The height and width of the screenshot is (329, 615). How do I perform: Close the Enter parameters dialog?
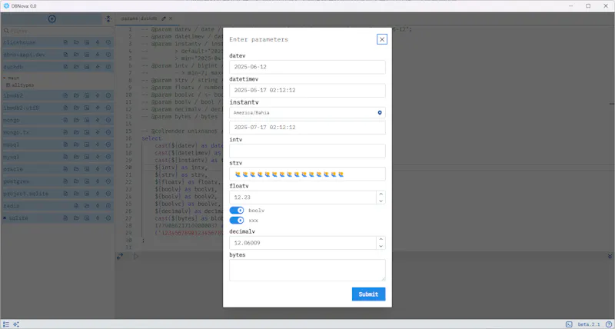pos(381,39)
